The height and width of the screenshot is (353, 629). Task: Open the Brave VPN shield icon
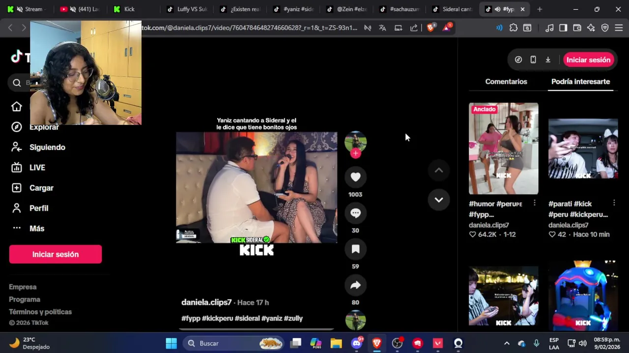point(605,28)
